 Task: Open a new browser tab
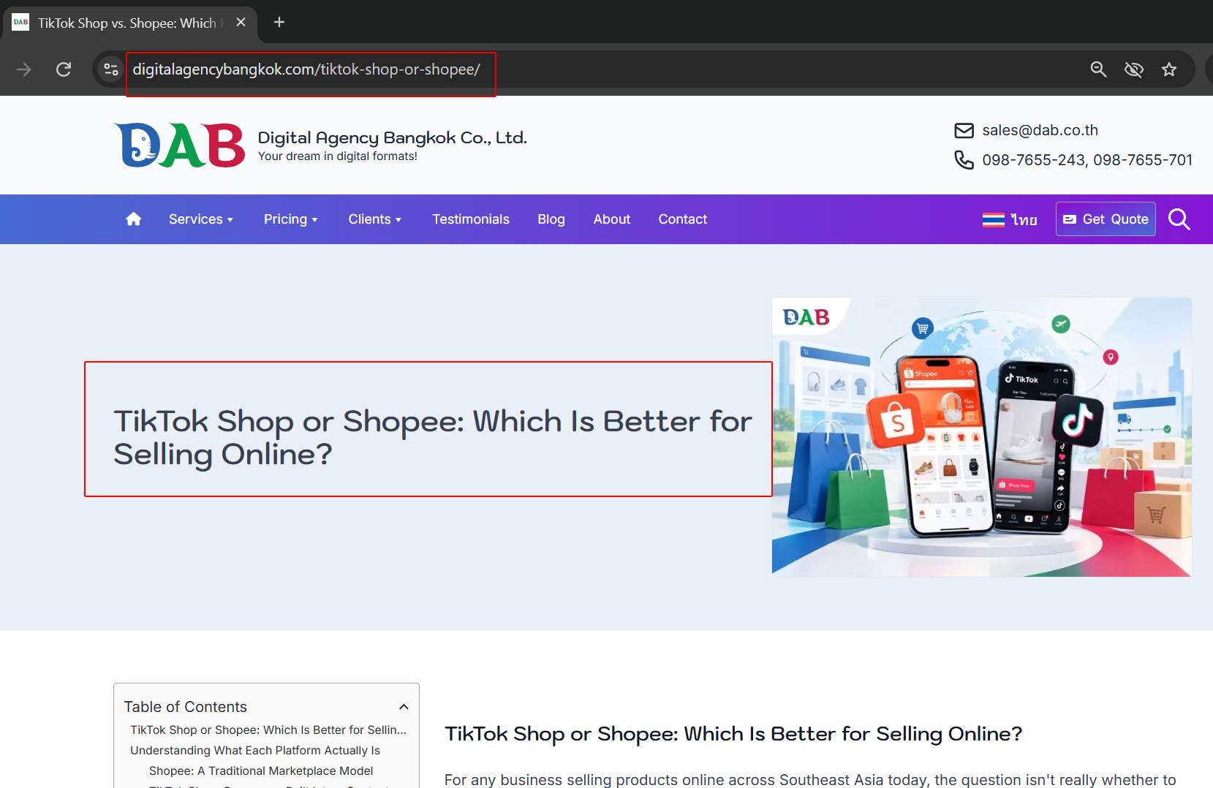pos(279,22)
